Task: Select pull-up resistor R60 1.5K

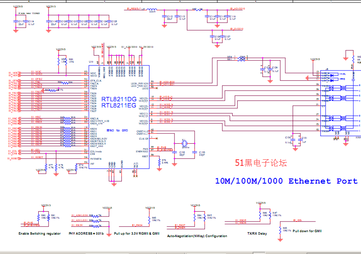Action: 66,61
